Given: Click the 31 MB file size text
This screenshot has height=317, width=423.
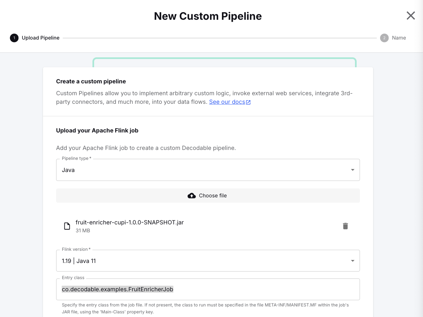Looking at the screenshot, I should (x=83, y=231).
